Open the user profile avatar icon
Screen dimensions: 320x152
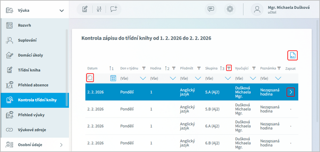tap(258, 10)
